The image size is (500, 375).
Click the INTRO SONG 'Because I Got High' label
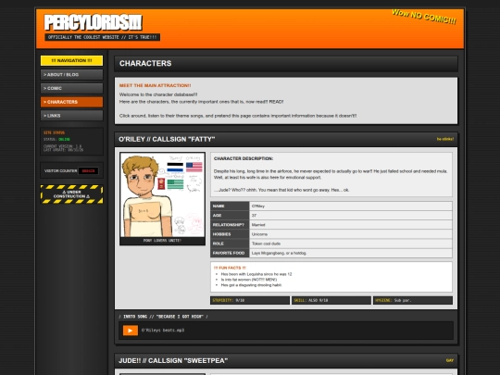(x=164, y=317)
